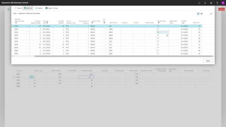Open the Location Code filter icon
The image size is (226, 127).
[x=92, y=23]
